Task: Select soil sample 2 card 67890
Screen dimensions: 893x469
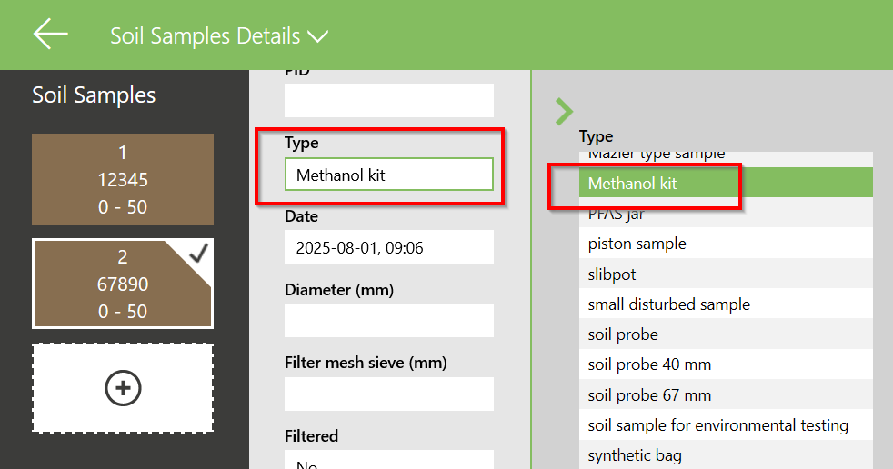Action: (x=123, y=284)
